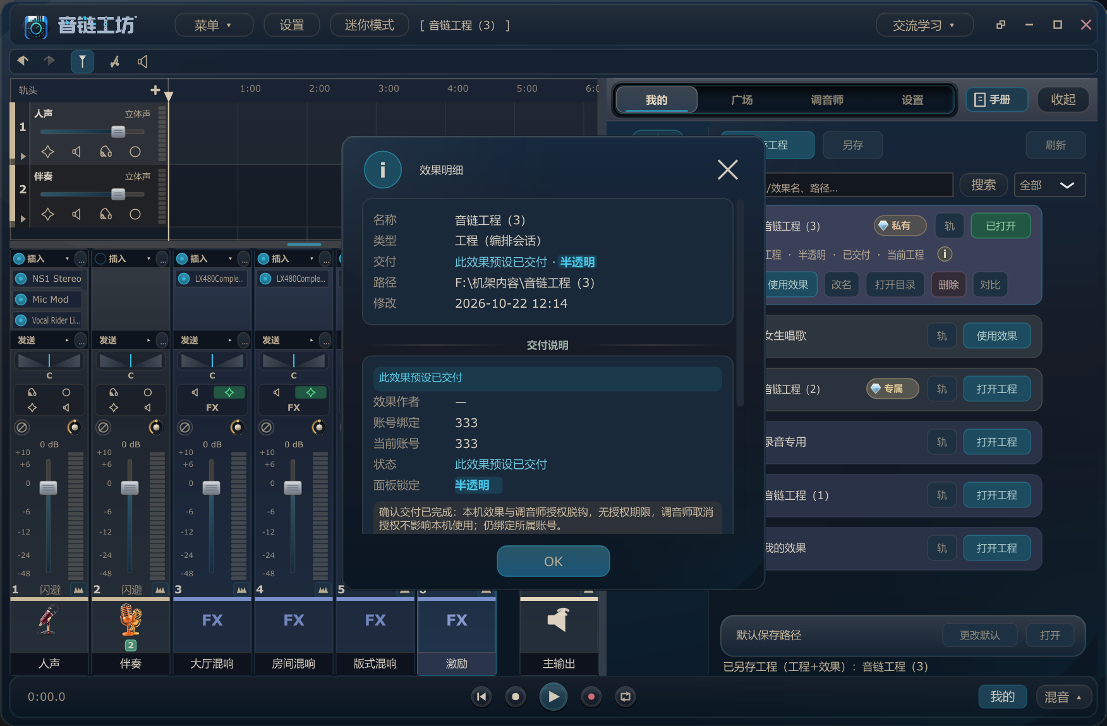Select the 我的 tab
This screenshot has width=1107, height=726.
[656, 100]
